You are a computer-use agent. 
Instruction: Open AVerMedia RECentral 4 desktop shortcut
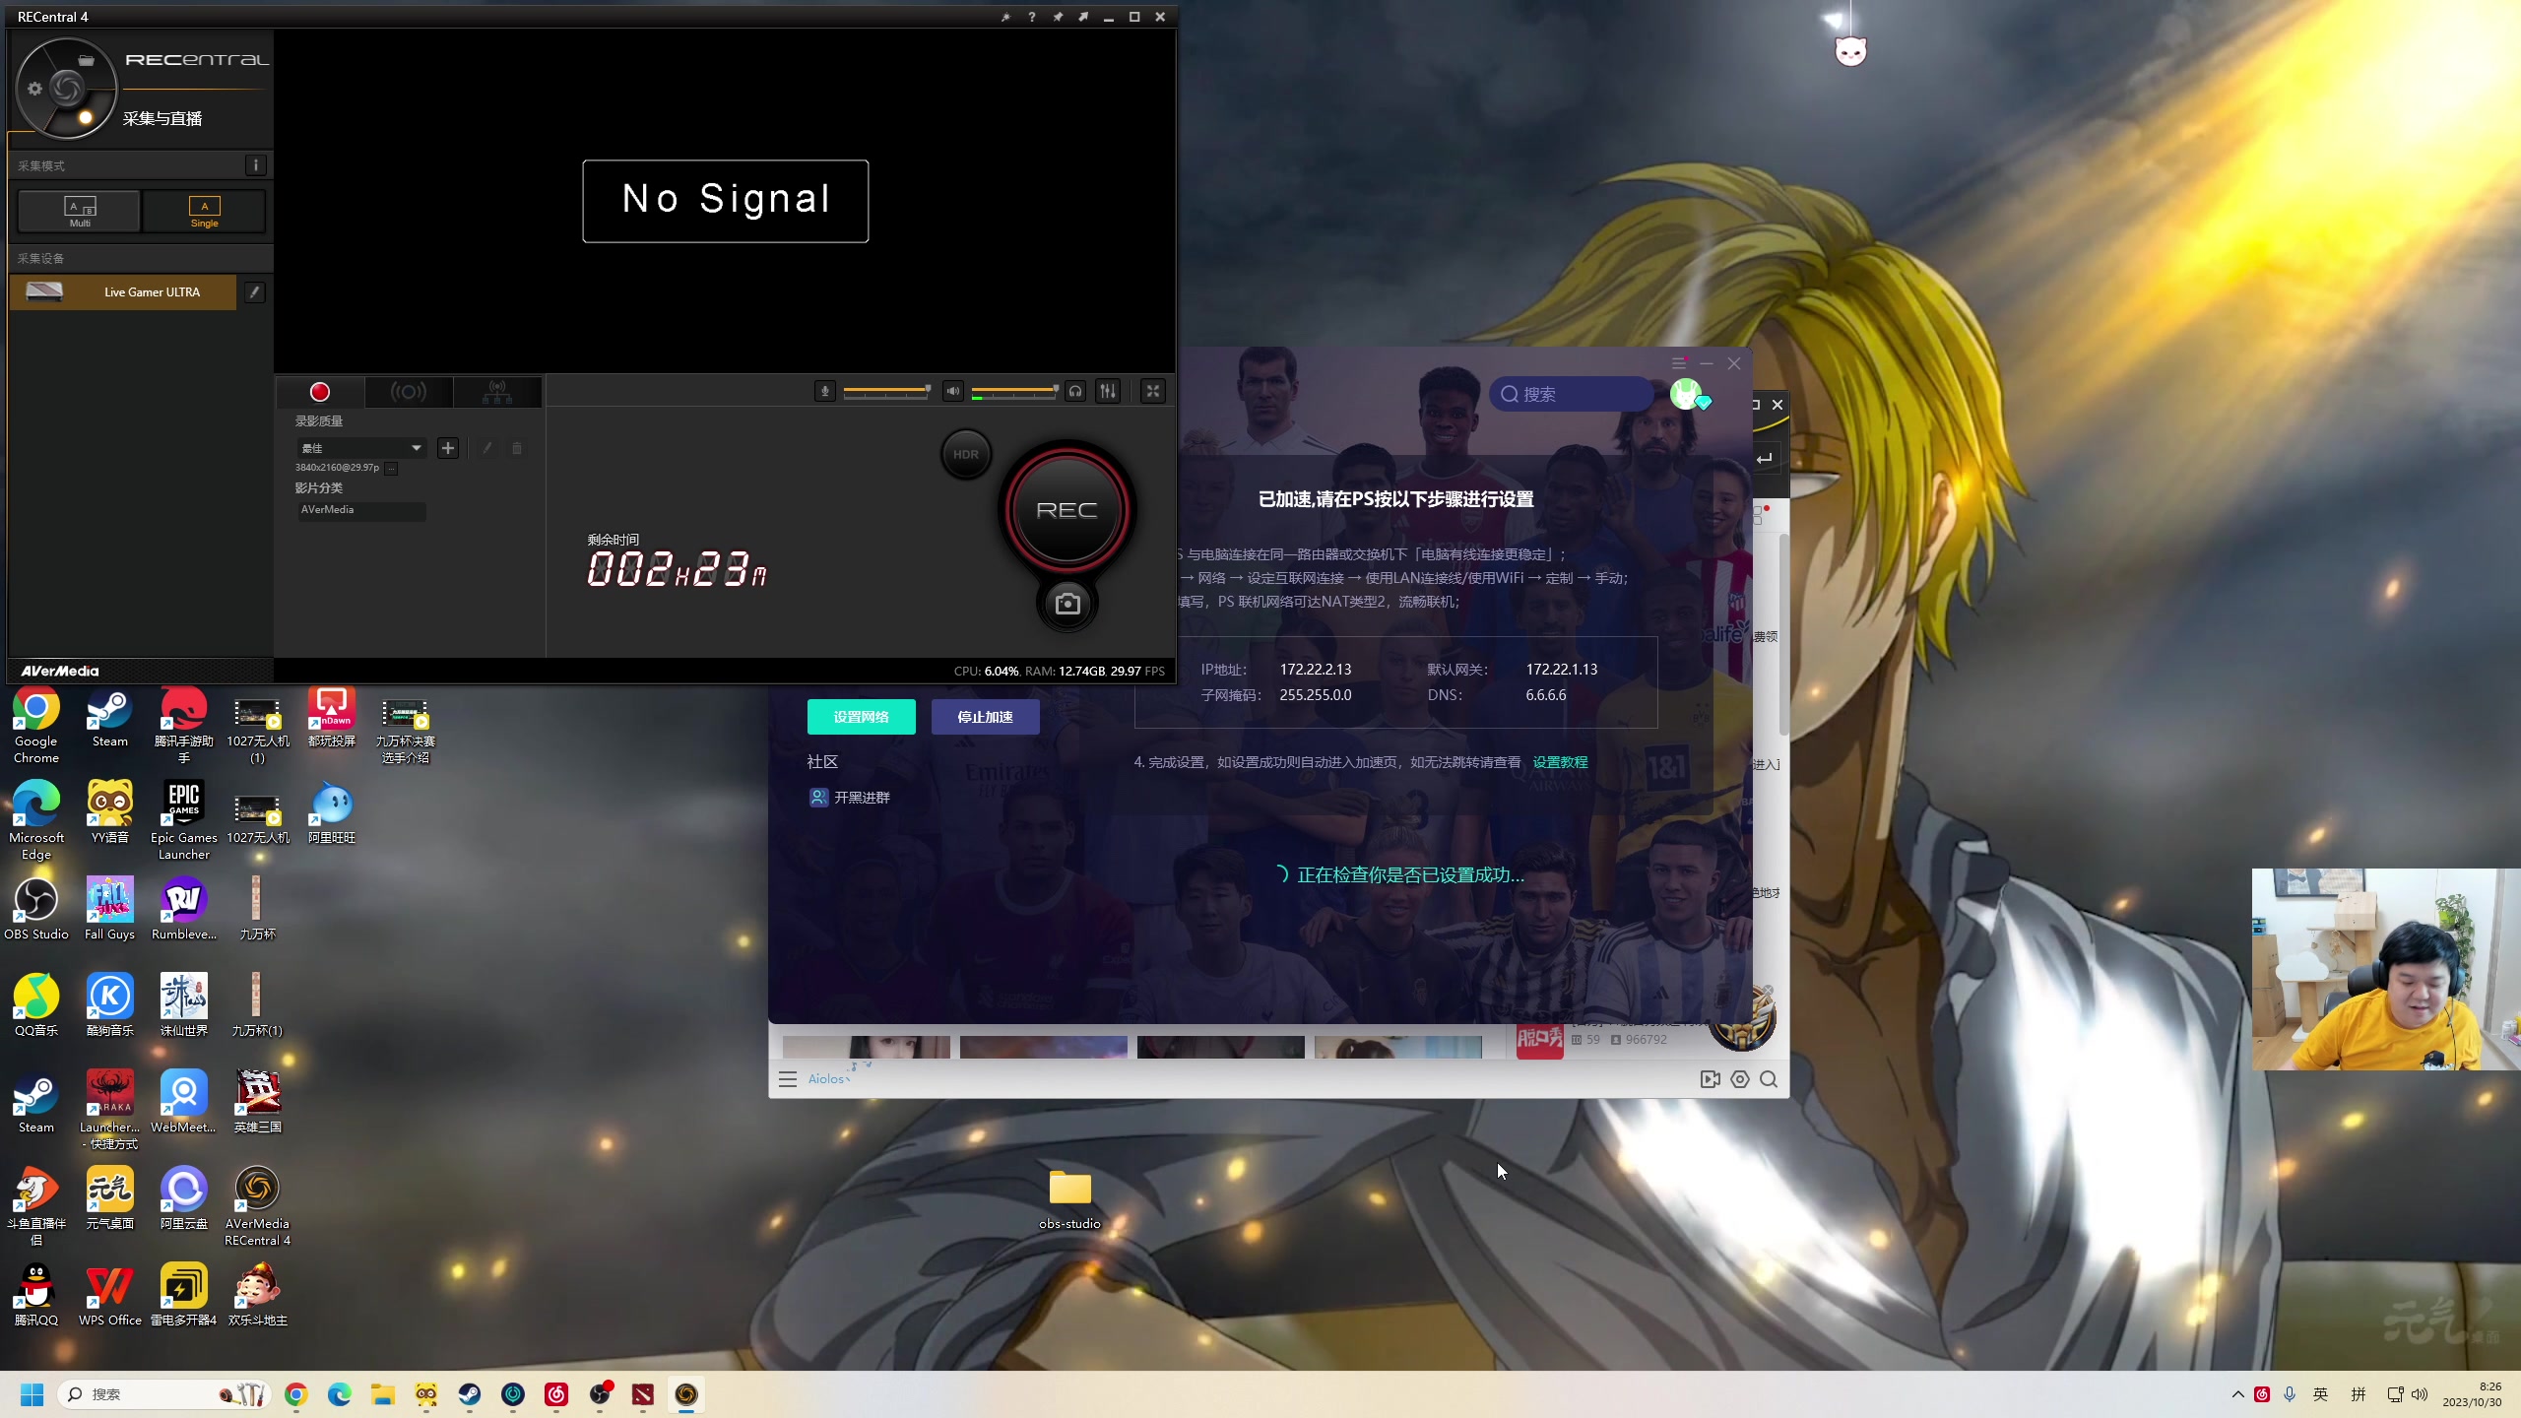(x=257, y=1206)
